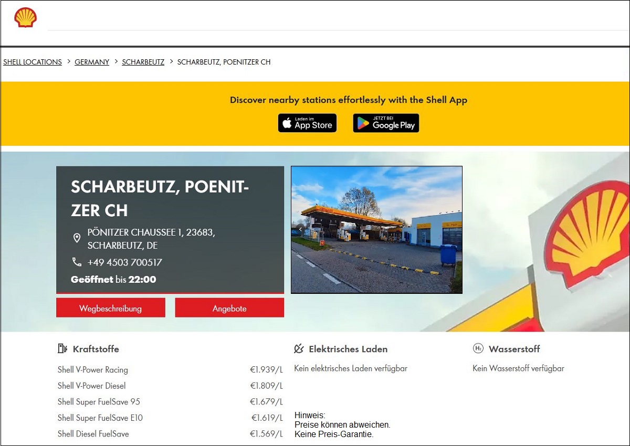Click the H2 Wasserstoff icon
This screenshot has width=630, height=446.
pos(478,348)
